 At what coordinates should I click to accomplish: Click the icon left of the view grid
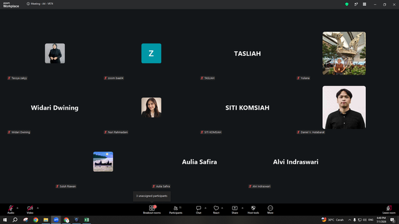[356, 4]
